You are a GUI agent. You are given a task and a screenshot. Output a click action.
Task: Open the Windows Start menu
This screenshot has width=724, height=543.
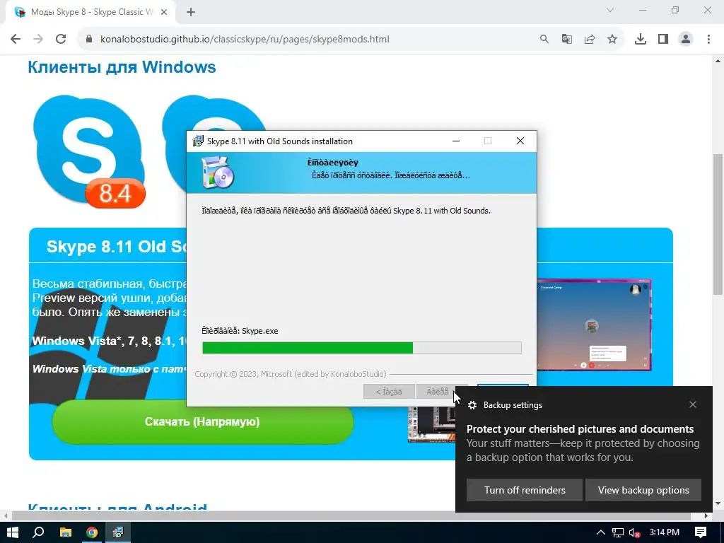pyautogui.click(x=13, y=532)
